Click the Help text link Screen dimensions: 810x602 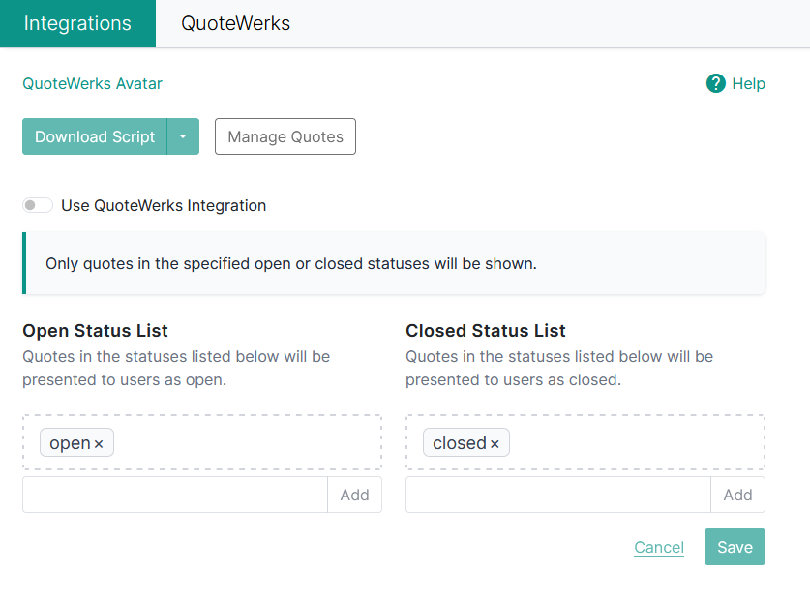click(x=748, y=83)
